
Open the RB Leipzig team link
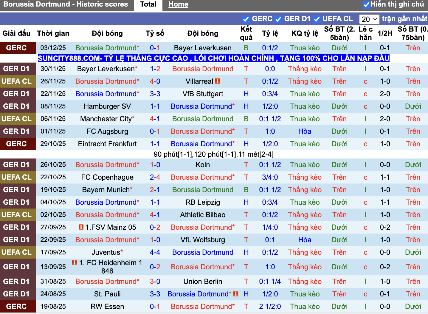[x=203, y=202]
